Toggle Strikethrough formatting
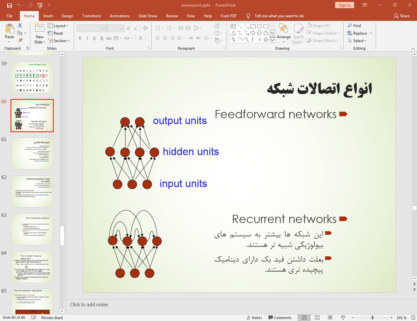 109,38
